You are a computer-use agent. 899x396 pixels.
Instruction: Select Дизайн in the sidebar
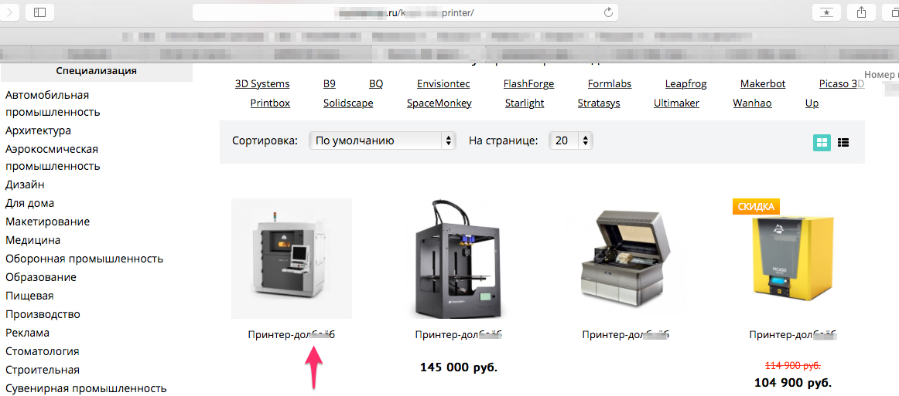click(25, 184)
